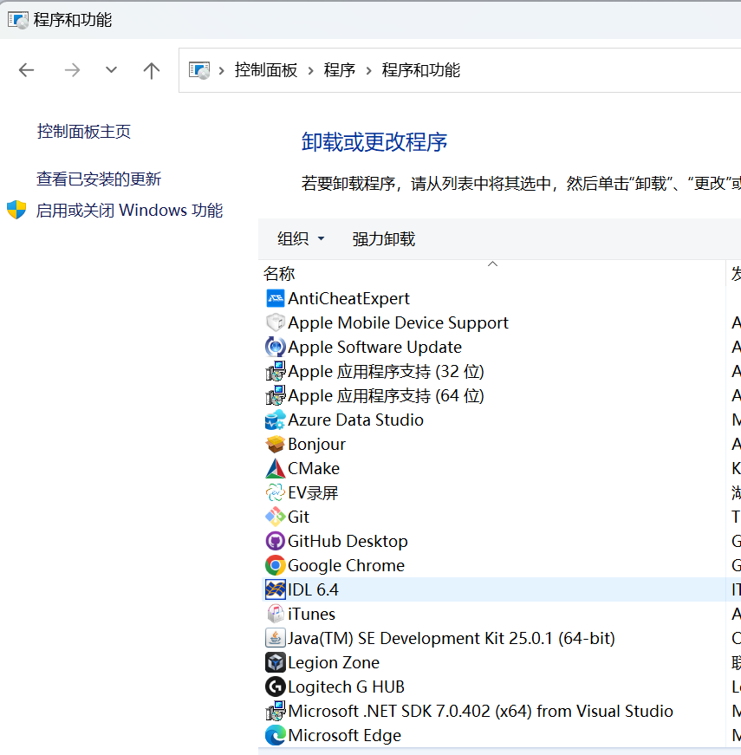The width and height of the screenshot is (741, 755).
Task: Open the 组织 dropdown menu
Action: click(300, 237)
